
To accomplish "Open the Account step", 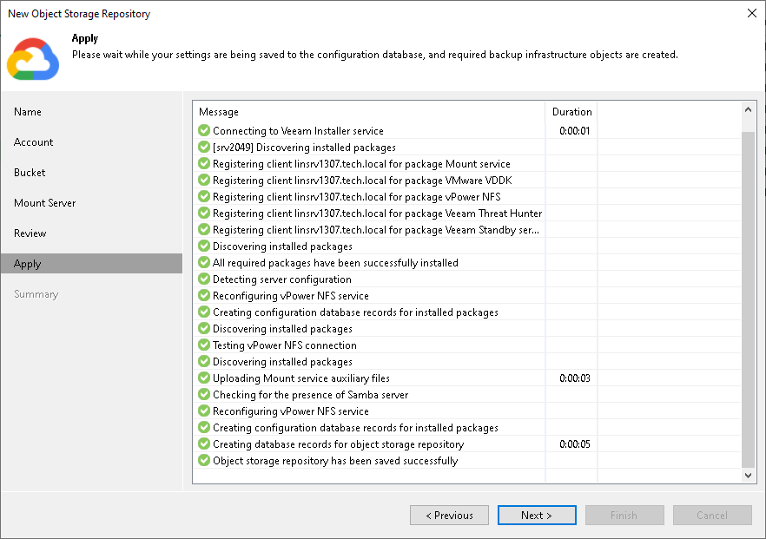I will point(33,142).
